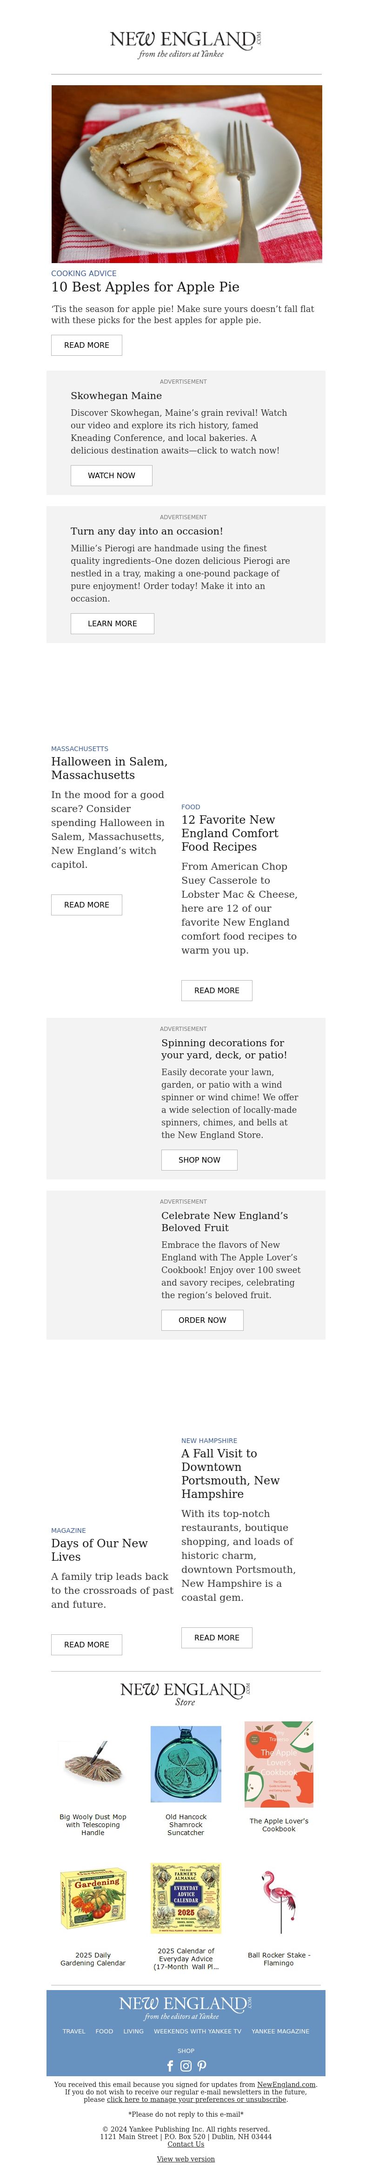View the Ball Rocker Stake Flamingo image
The image size is (372, 2174).
click(279, 1902)
